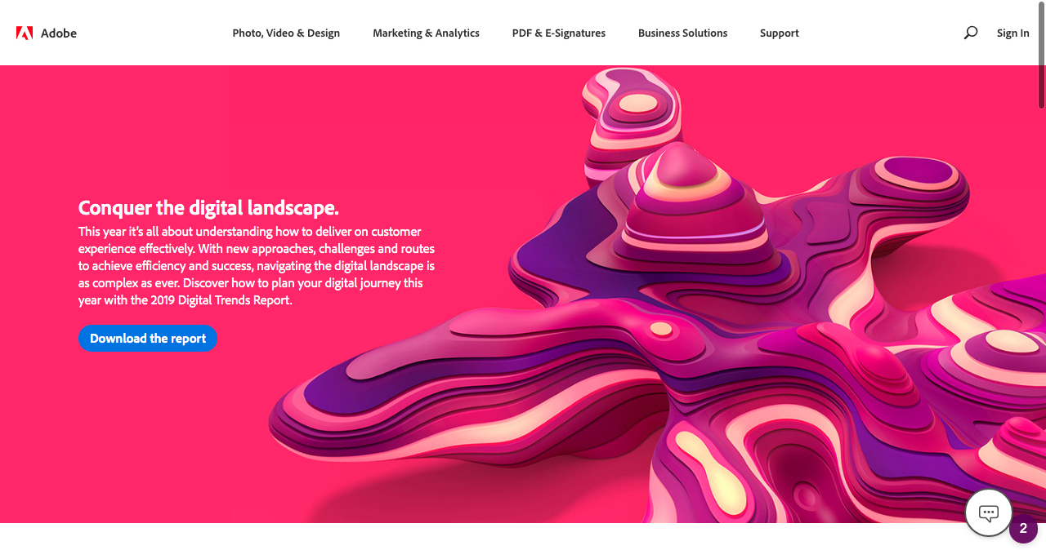Click the Adobe wordmark text
The height and width of the screenshot is (550, 1046).
(59, 33)
